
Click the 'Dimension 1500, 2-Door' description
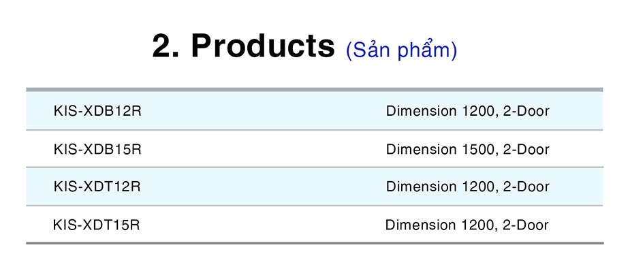468,149
